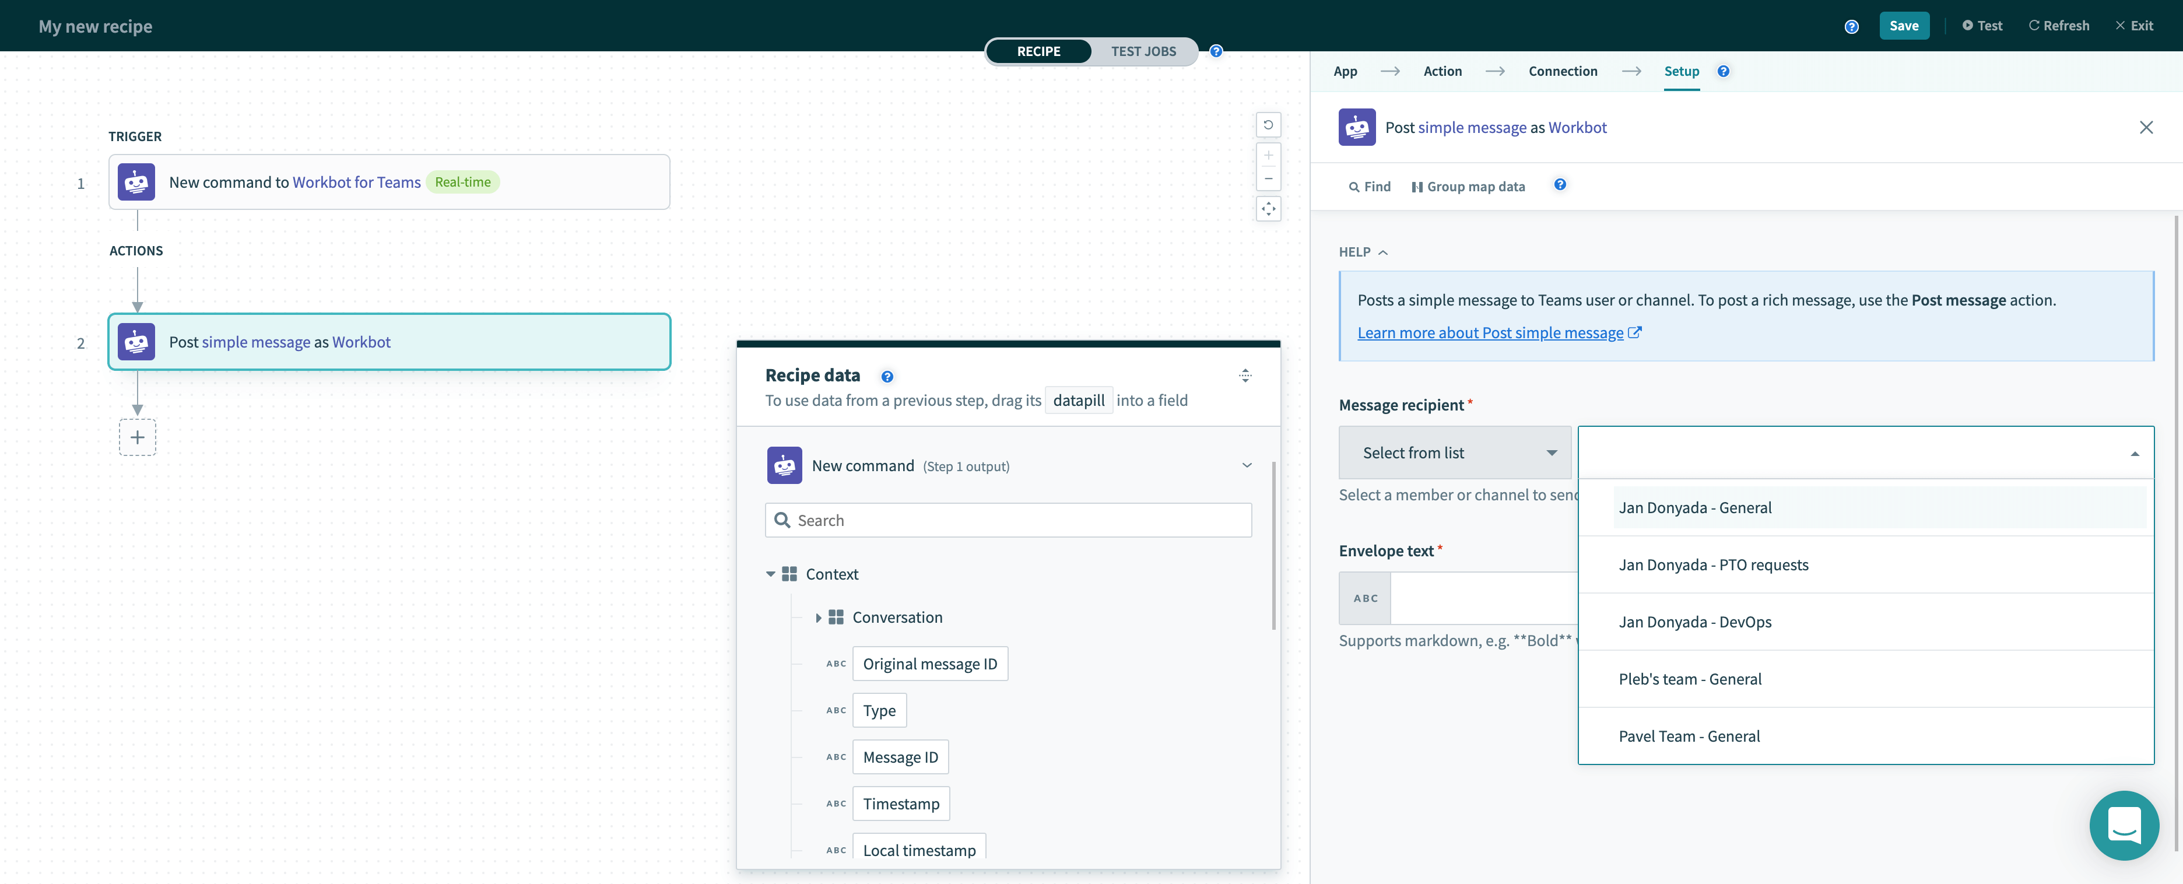This screenshot has width=2183, height=884.
Task: Click help icon beside Recipe data
Action: (886, 376)
